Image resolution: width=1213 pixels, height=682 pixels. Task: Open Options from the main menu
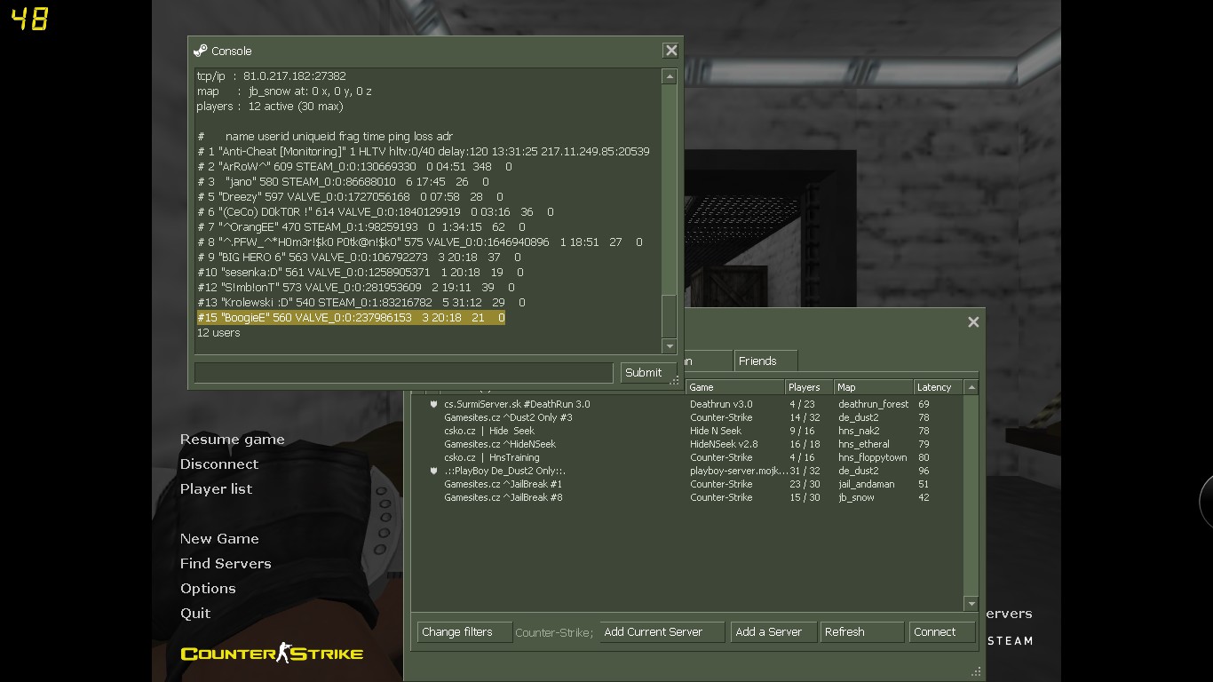tap(208, 589)
